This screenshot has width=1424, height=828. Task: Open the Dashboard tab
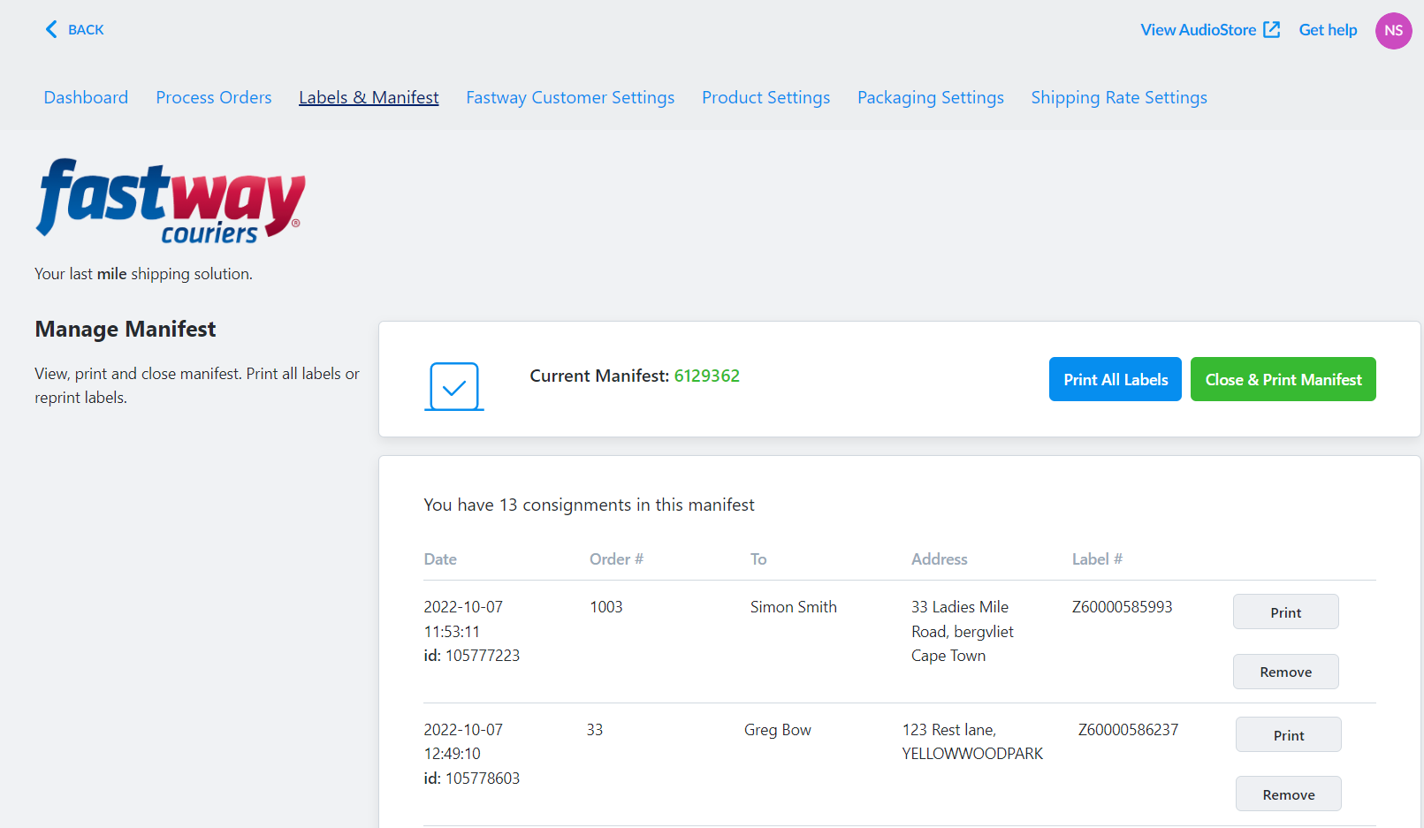coord(86,97)
